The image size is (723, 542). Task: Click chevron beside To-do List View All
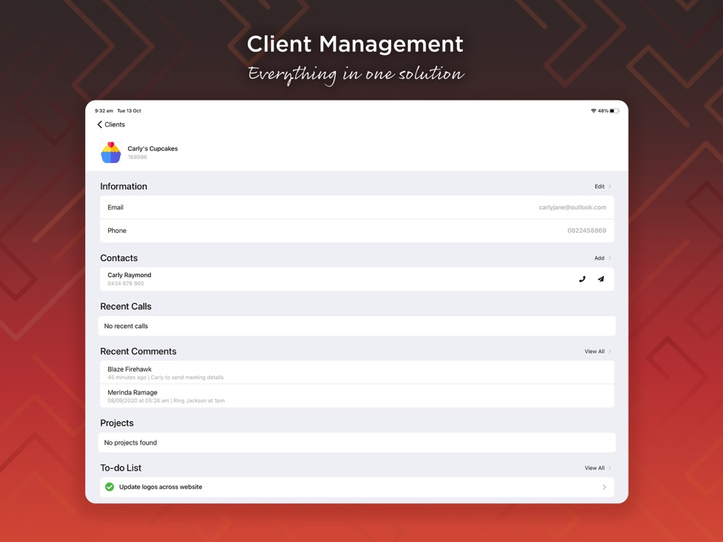point(610,467)
